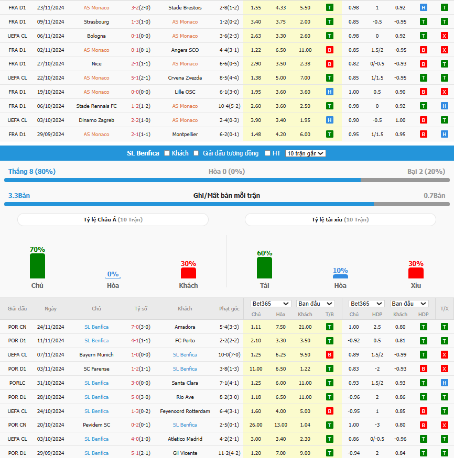Click the red B result icon in Bayern Munich row
The width and height of the screenshot is (454, 458).
pyautogui.click(x=330, y=355)
